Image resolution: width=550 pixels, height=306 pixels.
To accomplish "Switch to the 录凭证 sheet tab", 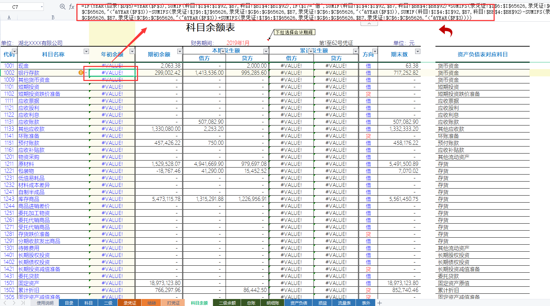I will click(130, 303).
